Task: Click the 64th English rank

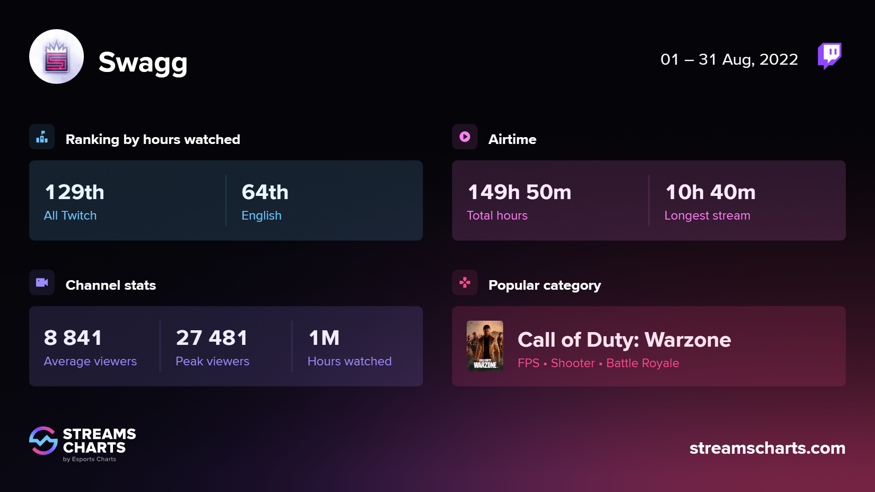Action: 265,192
